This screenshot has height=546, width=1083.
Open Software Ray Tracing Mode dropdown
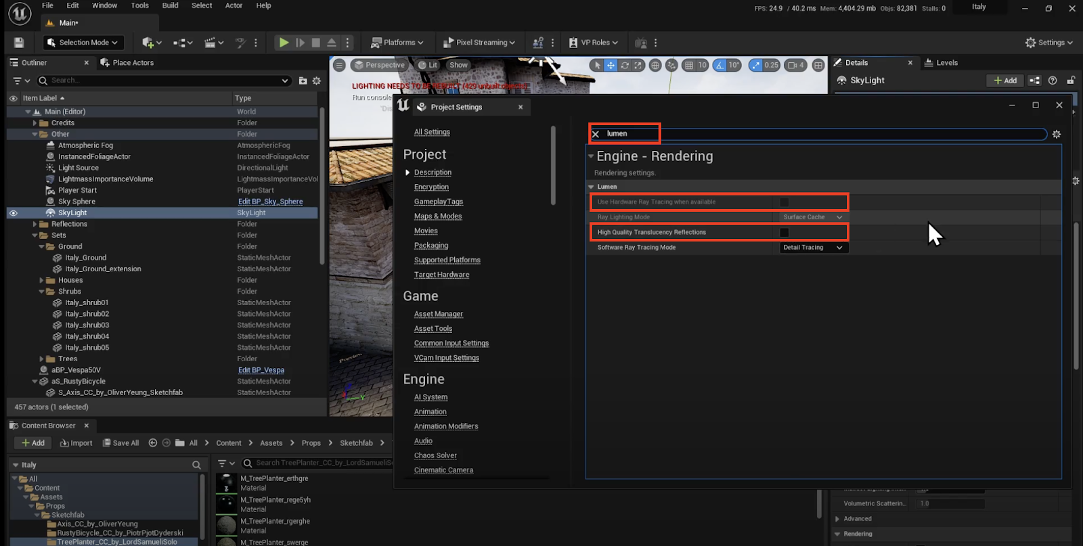pyautogui.click(x=812, y=248)
